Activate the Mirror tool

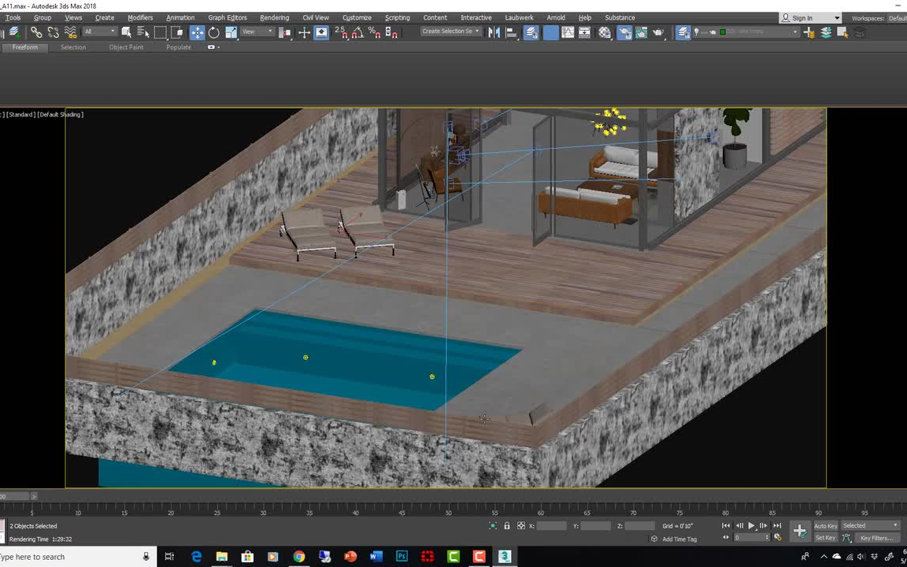(x=495, y=32)
